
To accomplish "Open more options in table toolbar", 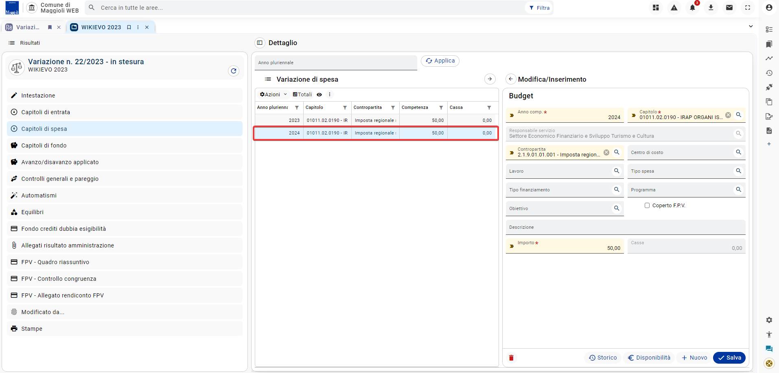I will 330,95.
